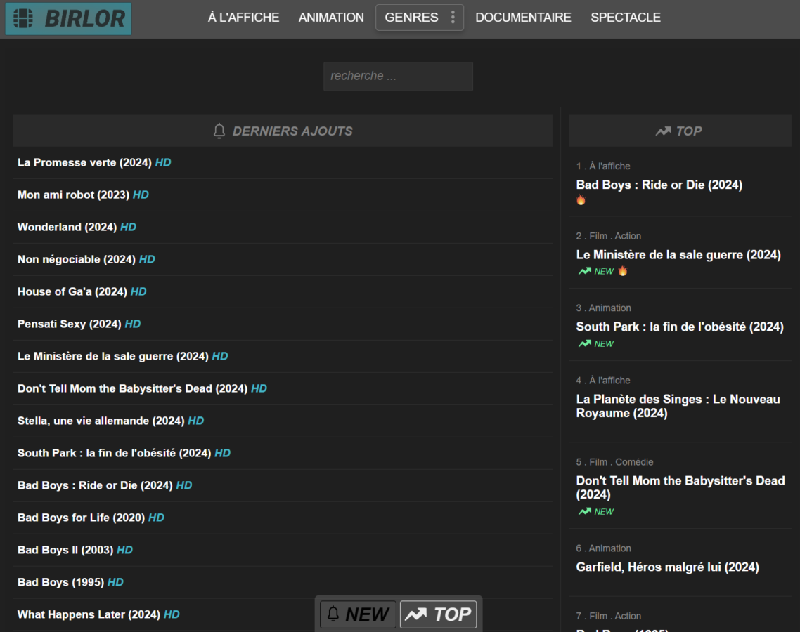Open DOCUMENTAIRE menu item
800x632 pixels.
click(523, 18)
